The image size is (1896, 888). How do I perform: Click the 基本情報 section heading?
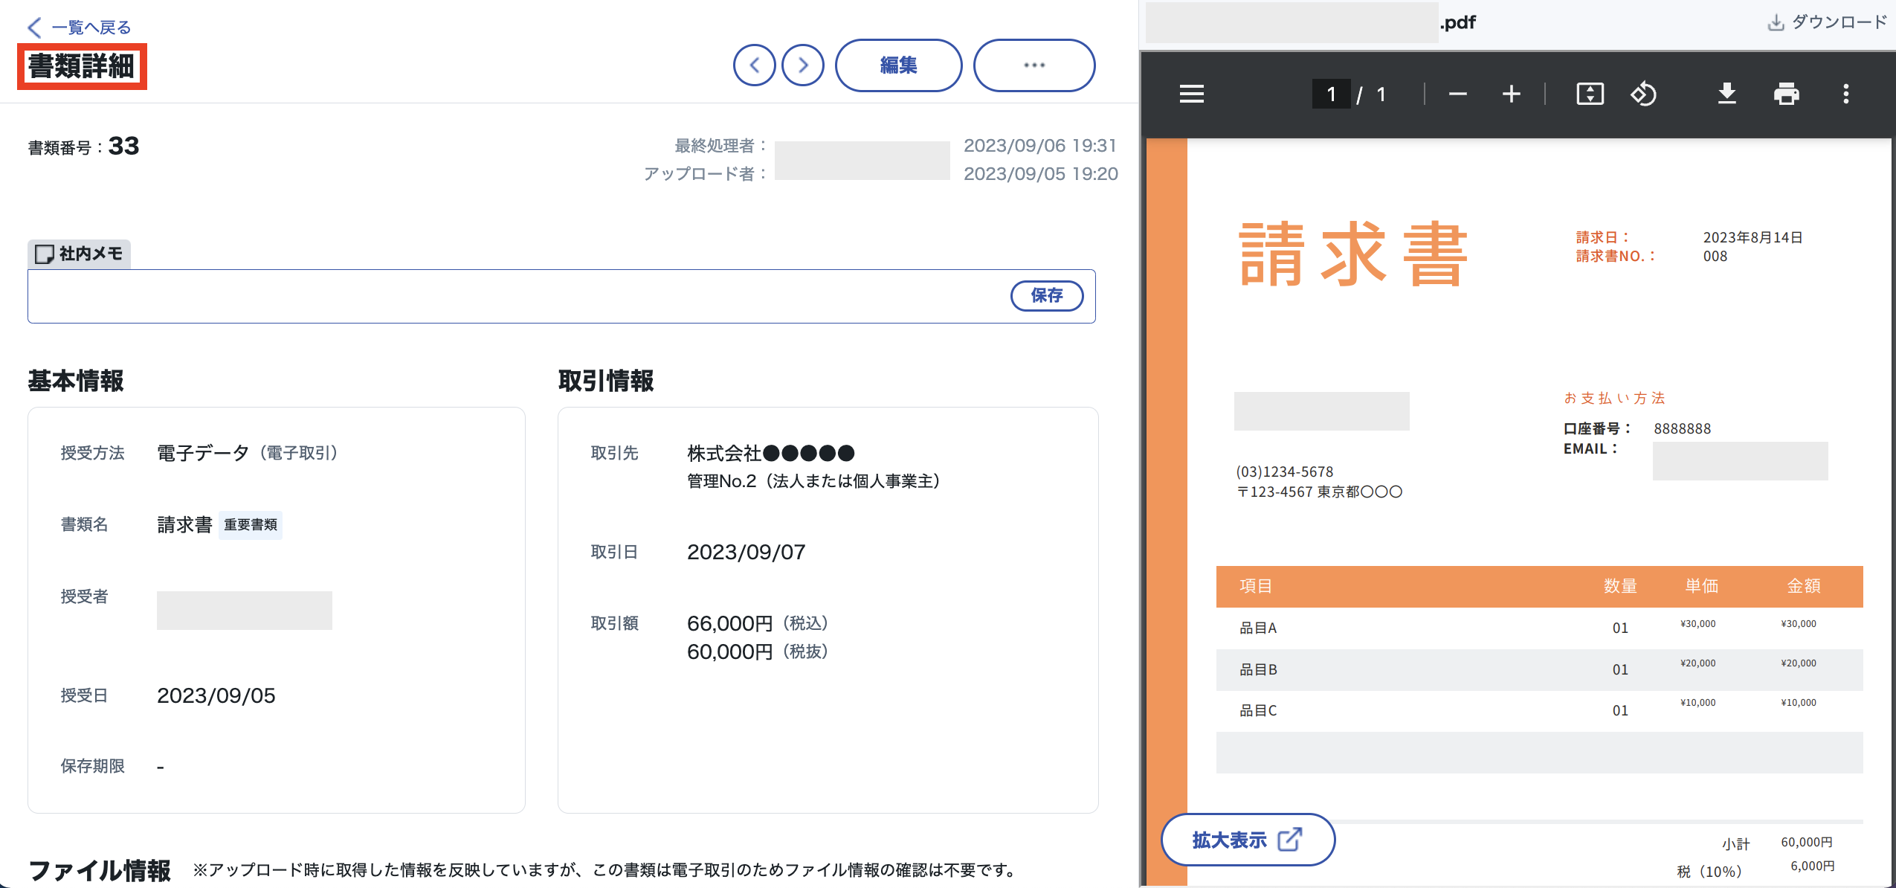pos(76,381)
